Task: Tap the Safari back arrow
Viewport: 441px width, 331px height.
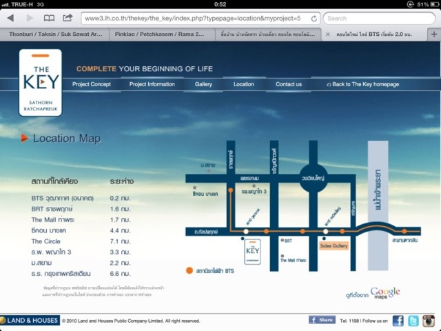Action: point(10,18)
